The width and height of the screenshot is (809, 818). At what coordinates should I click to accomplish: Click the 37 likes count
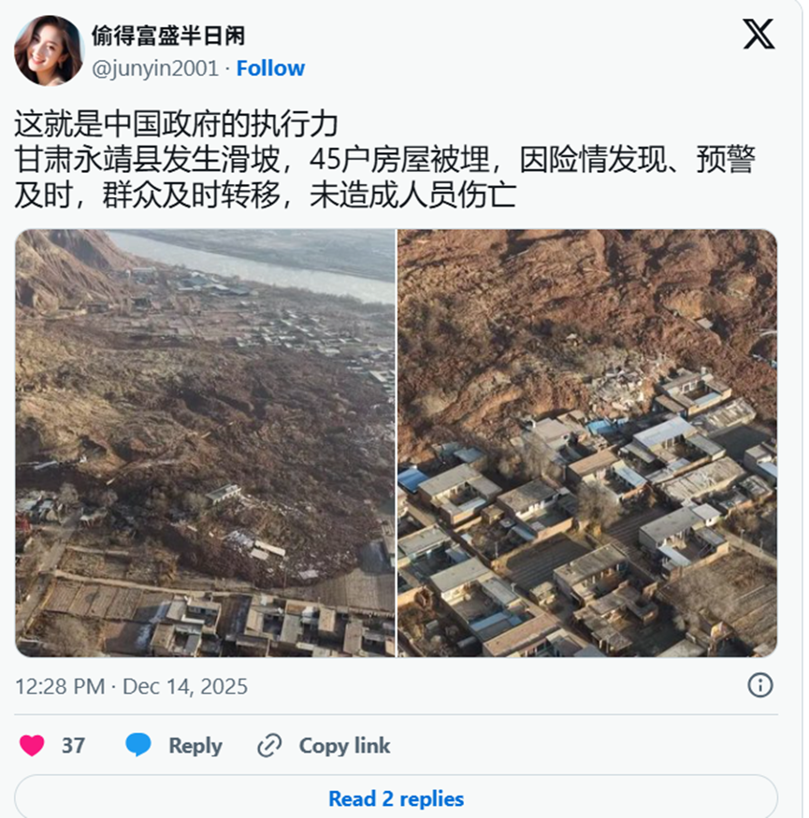point(73,745)
